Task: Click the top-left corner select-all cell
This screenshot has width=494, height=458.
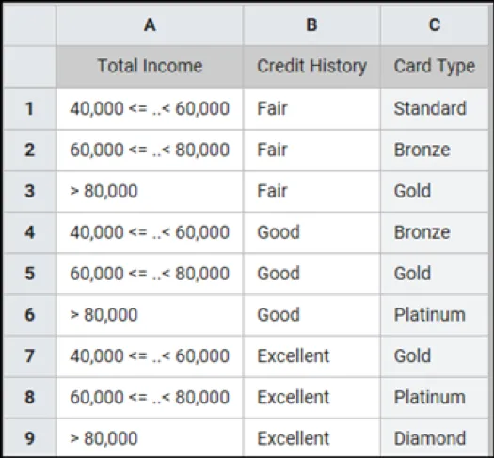Action: coord(29,24)
